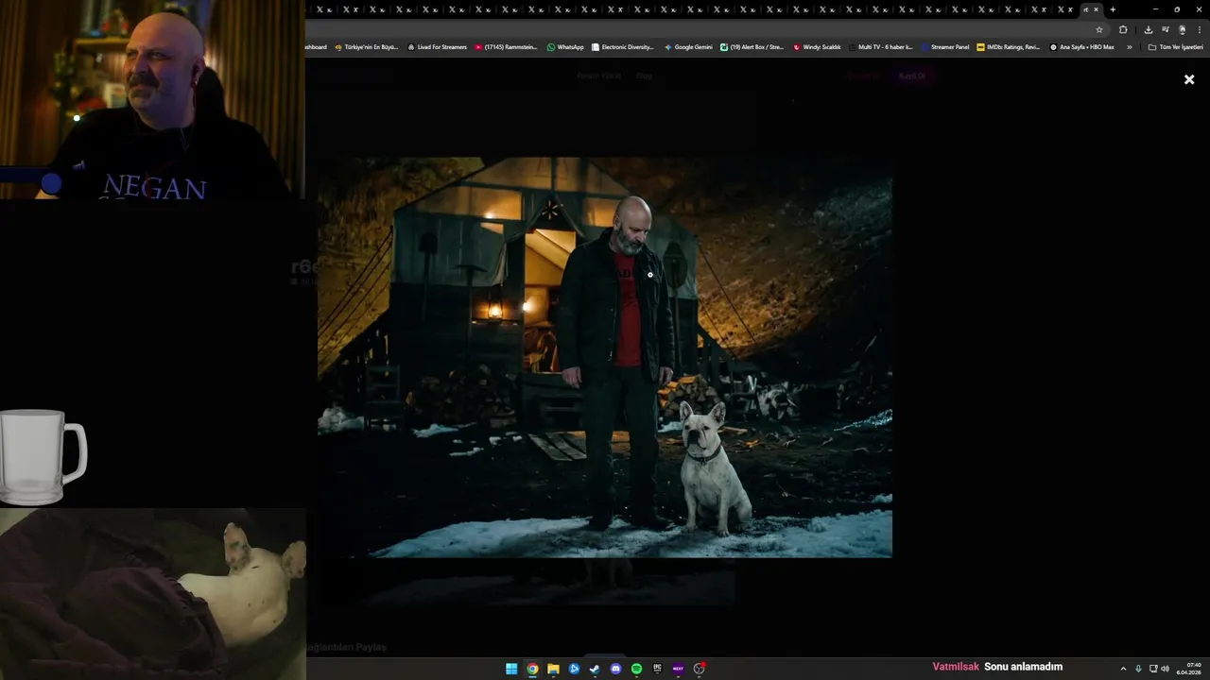1210x680 pixels.
Task: Open the Tüm Yer İşaretleri folder
Action: coord(1176,46)
